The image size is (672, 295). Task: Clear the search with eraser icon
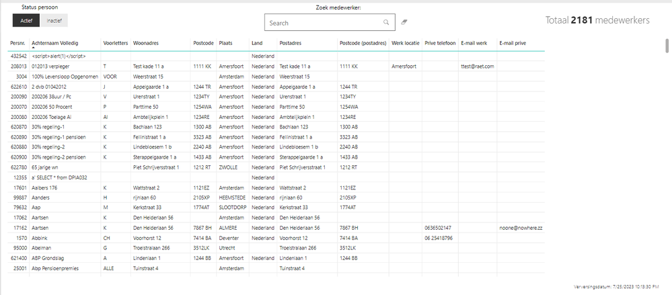[x=404, y=22]
